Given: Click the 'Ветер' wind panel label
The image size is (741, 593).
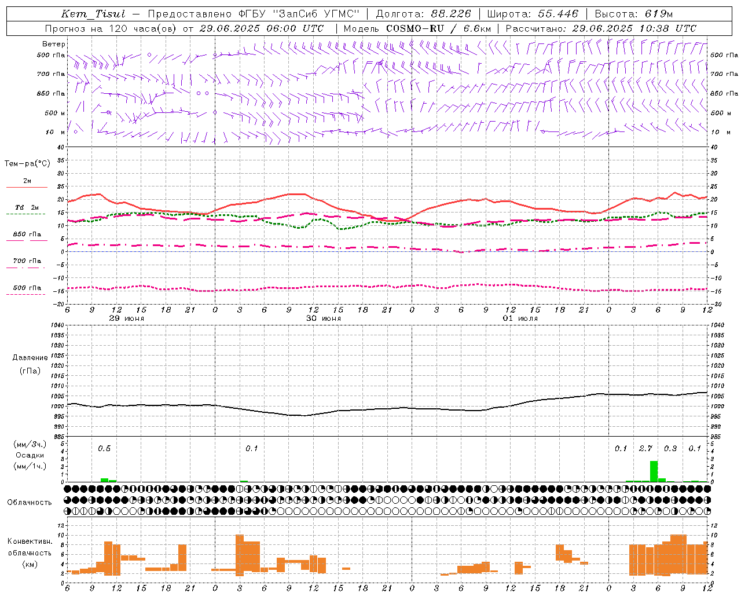Looking at the screenshot, I should pos(54,44).
